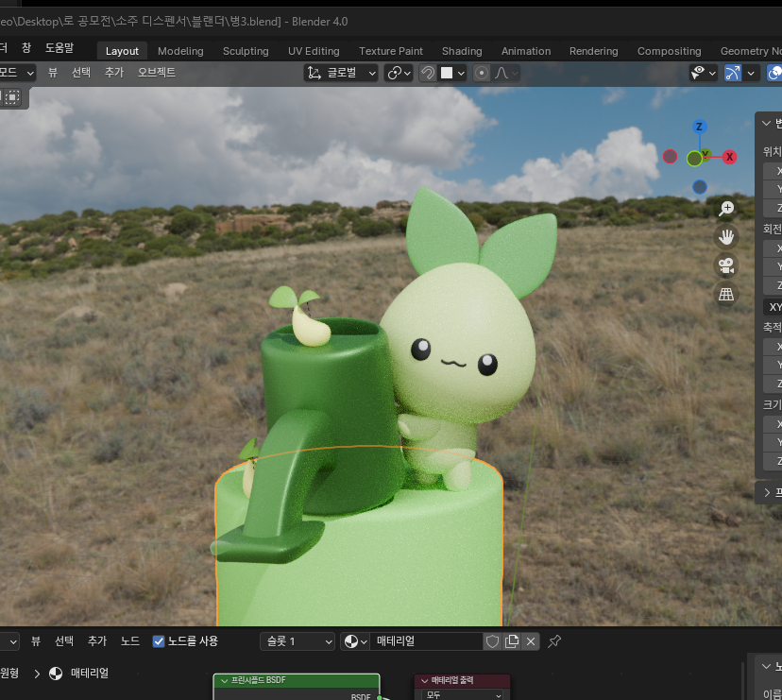The image size is (782, 700).
Task: Open the Rendering workspace tab
Action: 593,51
